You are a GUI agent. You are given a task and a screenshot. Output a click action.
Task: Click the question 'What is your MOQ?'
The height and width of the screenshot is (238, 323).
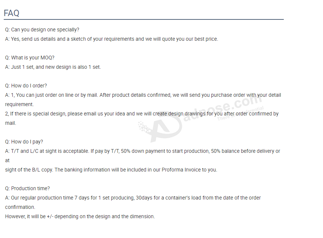pos(29,58)
